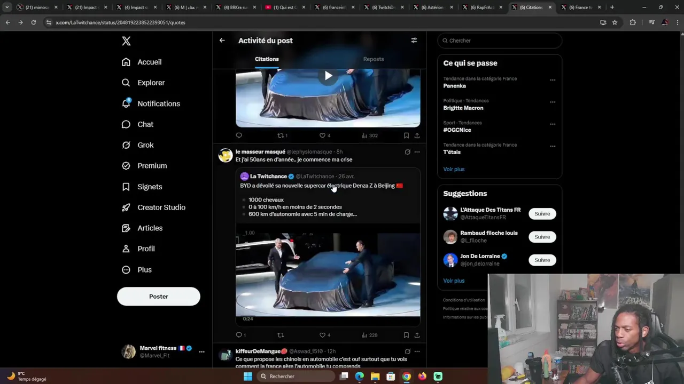This screenshot has height=384, width=684.
Task: Go back with Activité du post arrow
Action: [x=222, y=41]
